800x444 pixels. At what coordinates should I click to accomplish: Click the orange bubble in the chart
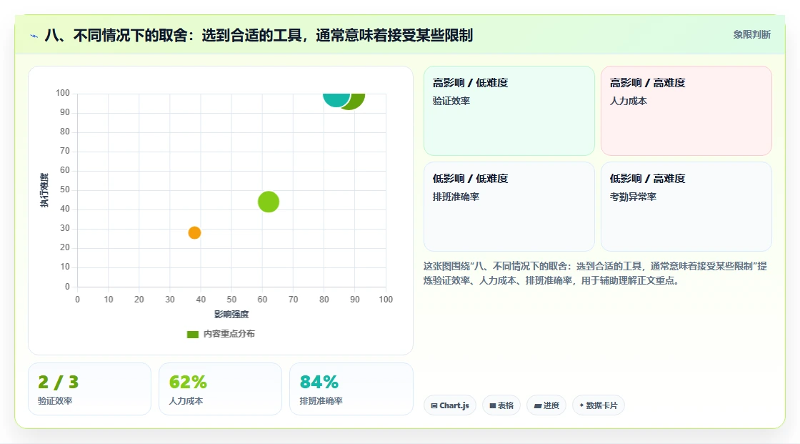[194, 233]
